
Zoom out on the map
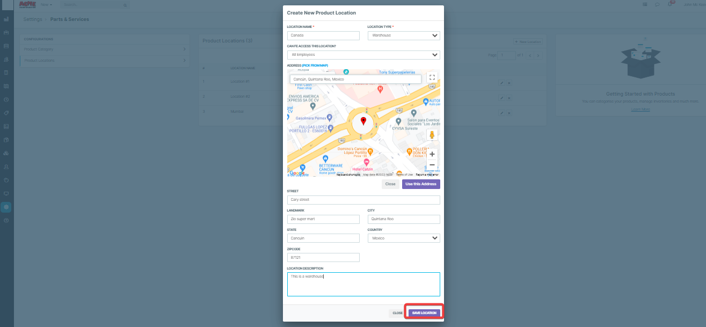(432, 165)
